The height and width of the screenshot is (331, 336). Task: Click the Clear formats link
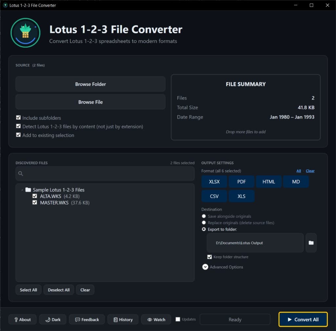(310, 171)
